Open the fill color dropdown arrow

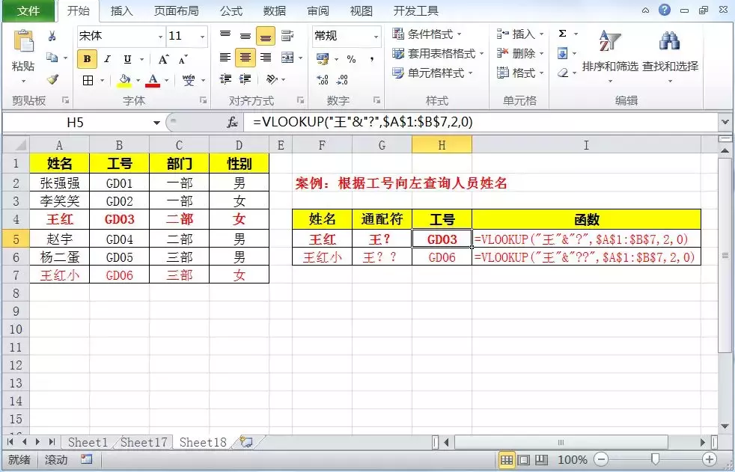coord(138,81)
